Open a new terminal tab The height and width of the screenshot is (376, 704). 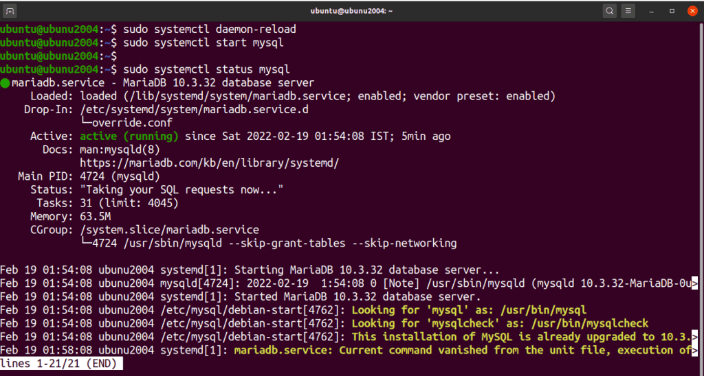pos(11,11)
